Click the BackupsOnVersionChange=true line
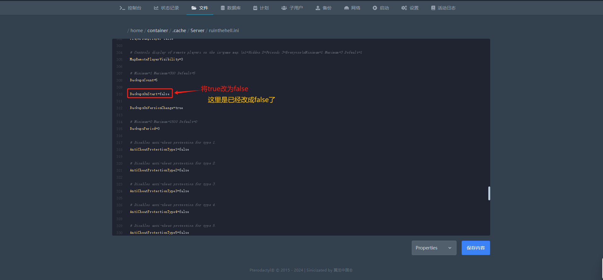Viewport: 603px width, 280px height. tap(156, 108)
